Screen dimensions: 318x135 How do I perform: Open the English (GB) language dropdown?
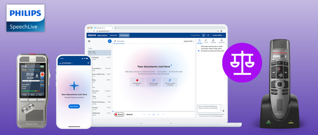pyautogui.click(x=189, y=41)
